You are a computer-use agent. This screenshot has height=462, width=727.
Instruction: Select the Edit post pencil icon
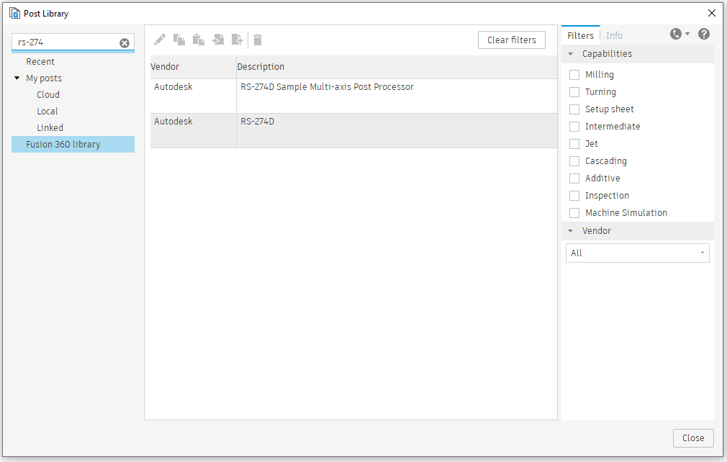[x=160, y=40]
